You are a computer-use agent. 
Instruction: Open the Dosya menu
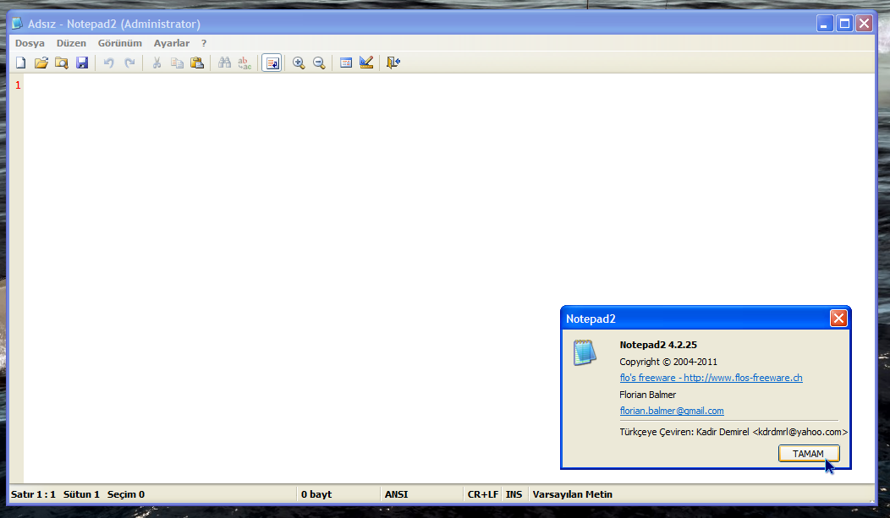(30, 43)
